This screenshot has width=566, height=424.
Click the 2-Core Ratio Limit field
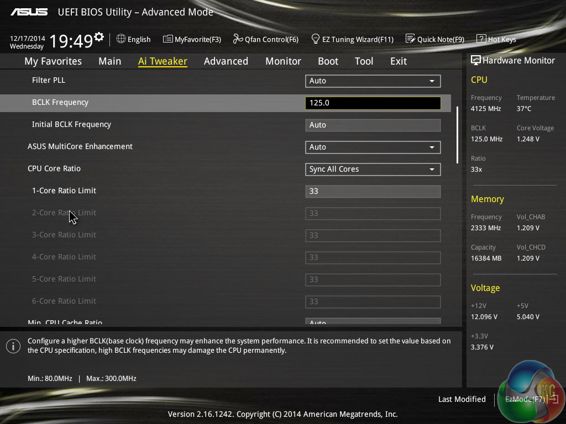[373, 214]
